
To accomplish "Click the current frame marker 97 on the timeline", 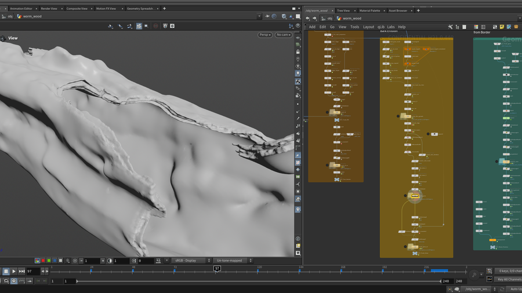I will click(217, 269).
